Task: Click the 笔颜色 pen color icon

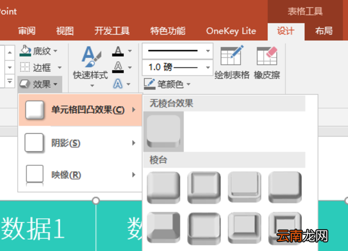Action: click(149, 84)
